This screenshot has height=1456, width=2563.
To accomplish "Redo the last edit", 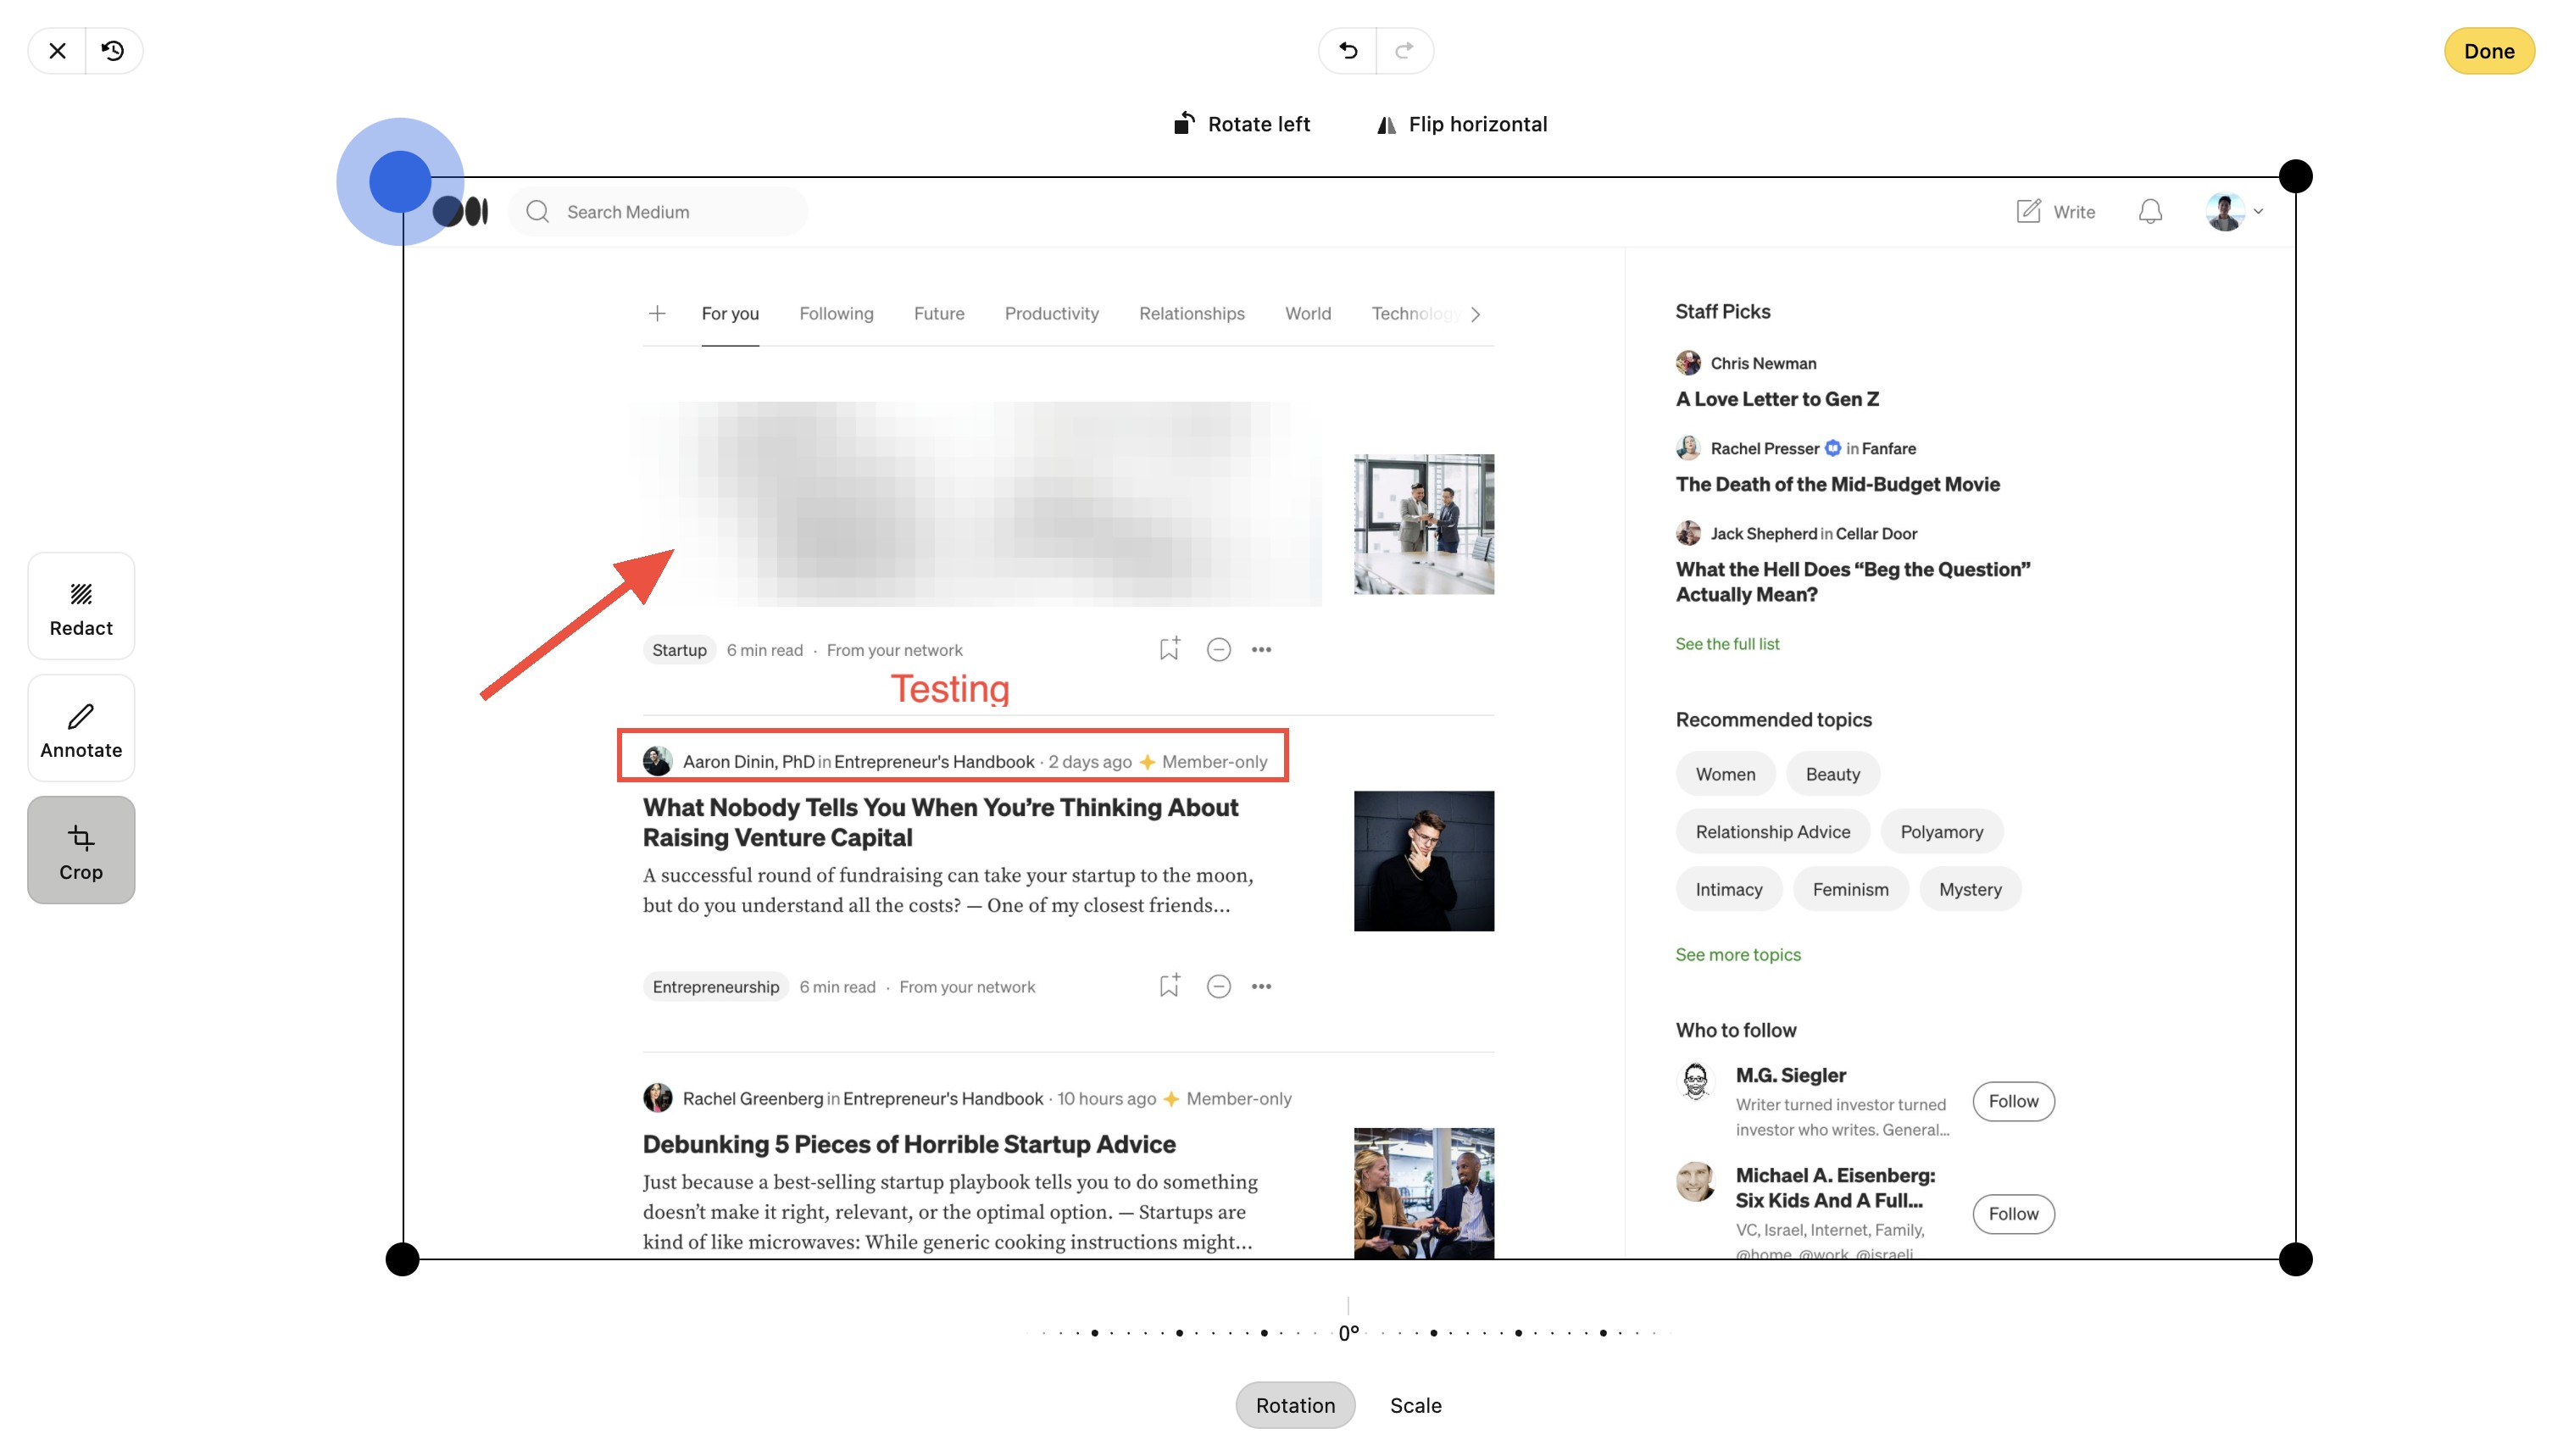I will 1404,51.
